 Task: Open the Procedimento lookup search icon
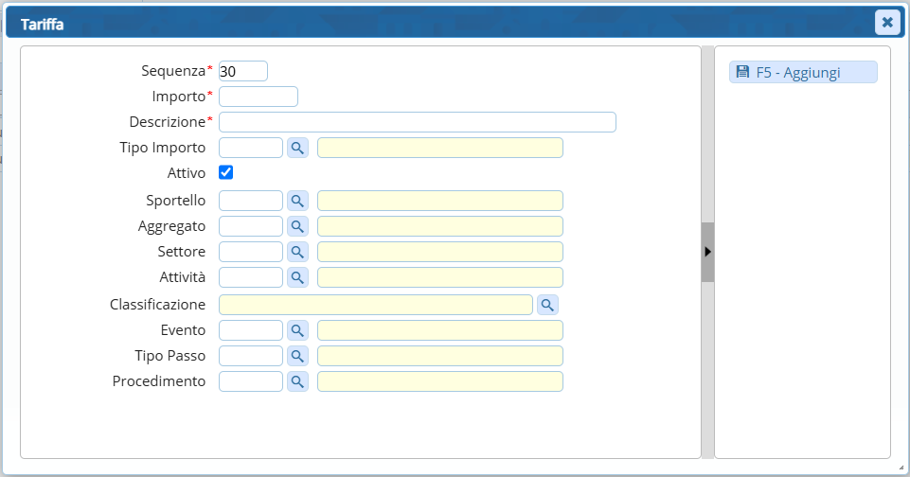pyautogui.click(x=297, y=381)
